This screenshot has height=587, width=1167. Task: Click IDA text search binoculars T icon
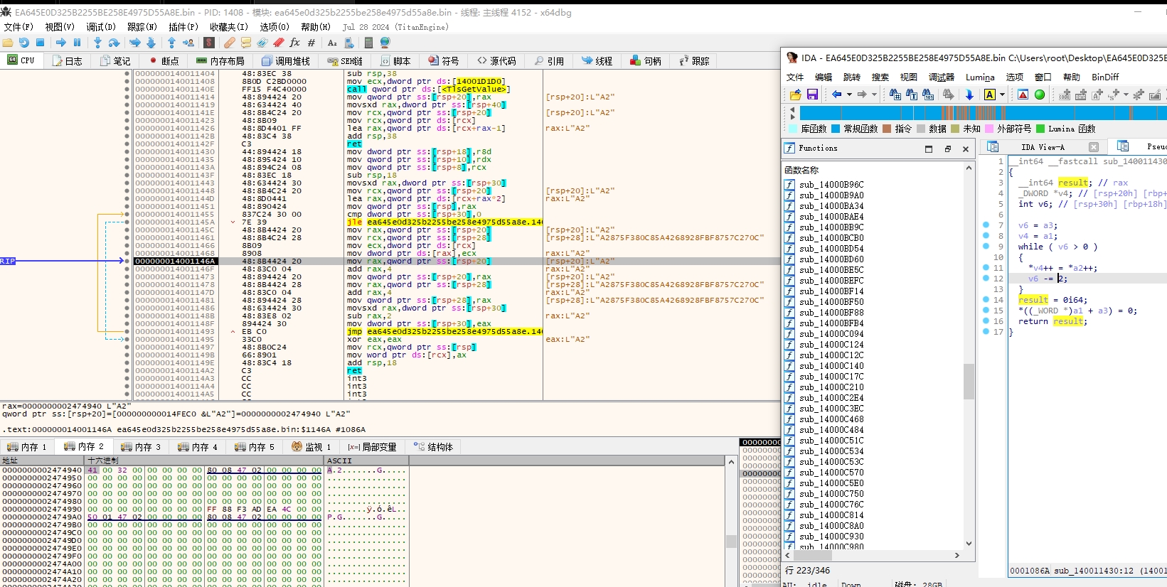pos(911,94)
